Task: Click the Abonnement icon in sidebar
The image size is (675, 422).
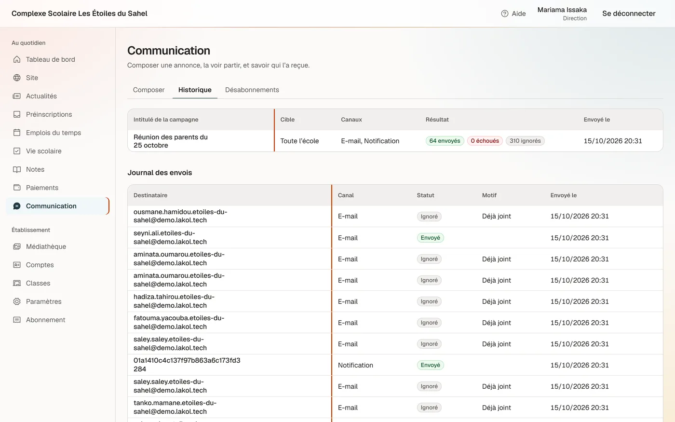Action: click(17, 320)
